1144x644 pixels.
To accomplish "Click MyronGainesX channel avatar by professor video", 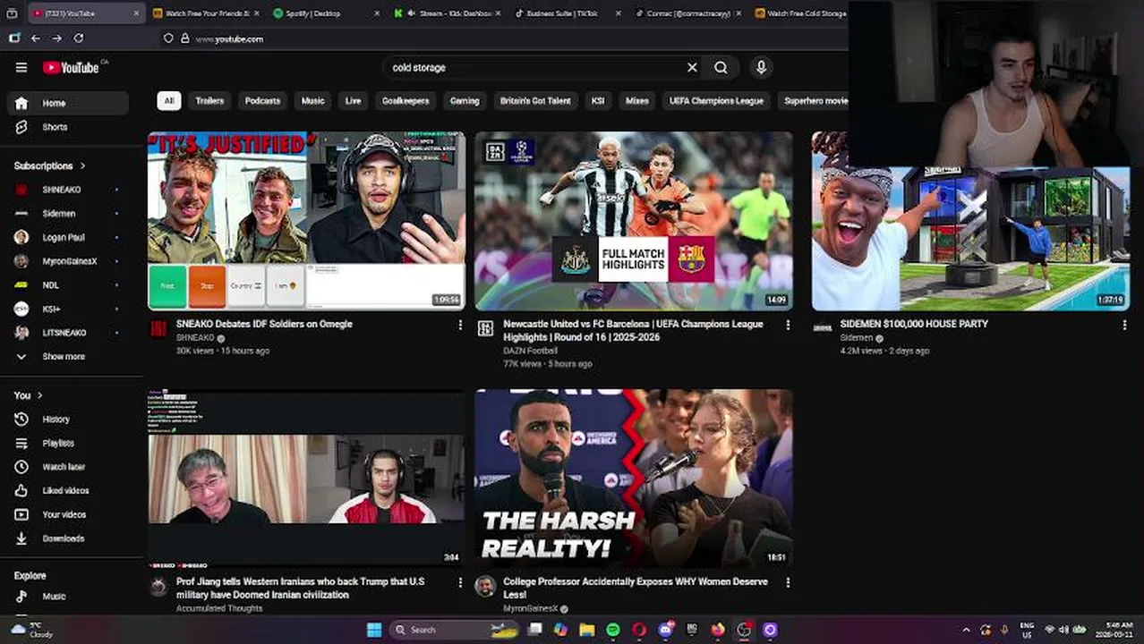I will tap(485, 586).
